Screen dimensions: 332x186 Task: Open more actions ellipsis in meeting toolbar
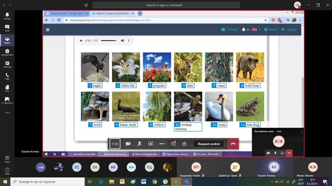pyautogui.click(x=162, y=144)
